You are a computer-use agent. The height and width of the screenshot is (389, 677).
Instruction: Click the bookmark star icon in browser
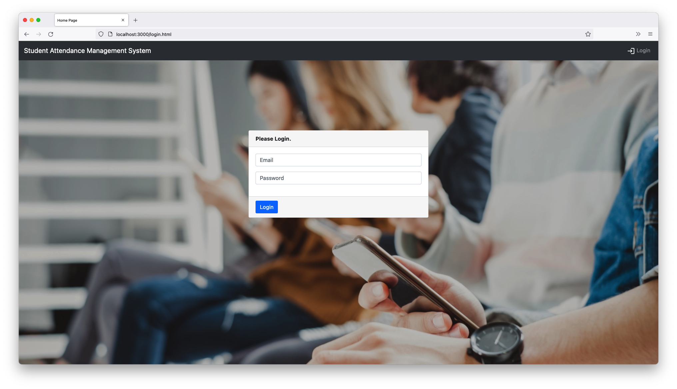tap(588, 34)
